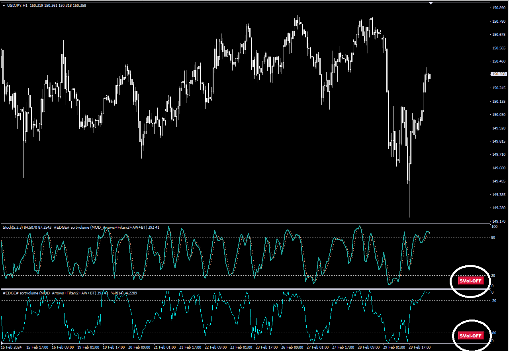509x351 pixels.
Task: Toggle the SVol-OFF button in the %R subwindow
Action: click(471, 336)
